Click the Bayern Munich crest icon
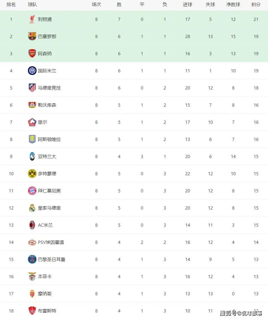Screen dimensions: 268x319 32,191
